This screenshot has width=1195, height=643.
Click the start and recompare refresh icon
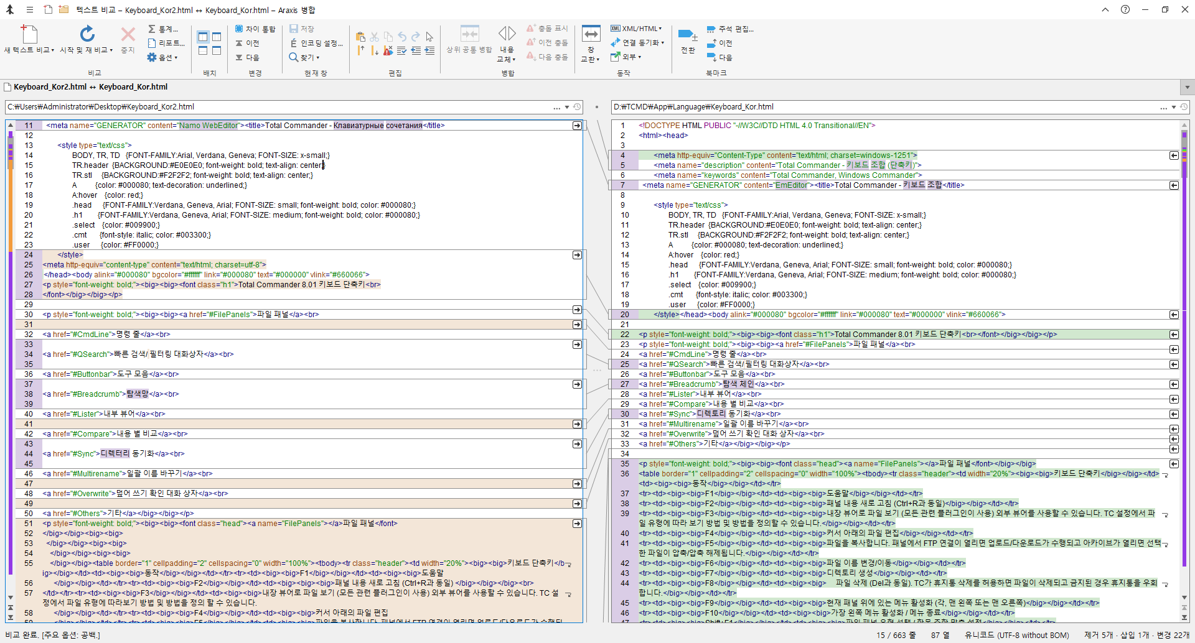click(87, 34)
